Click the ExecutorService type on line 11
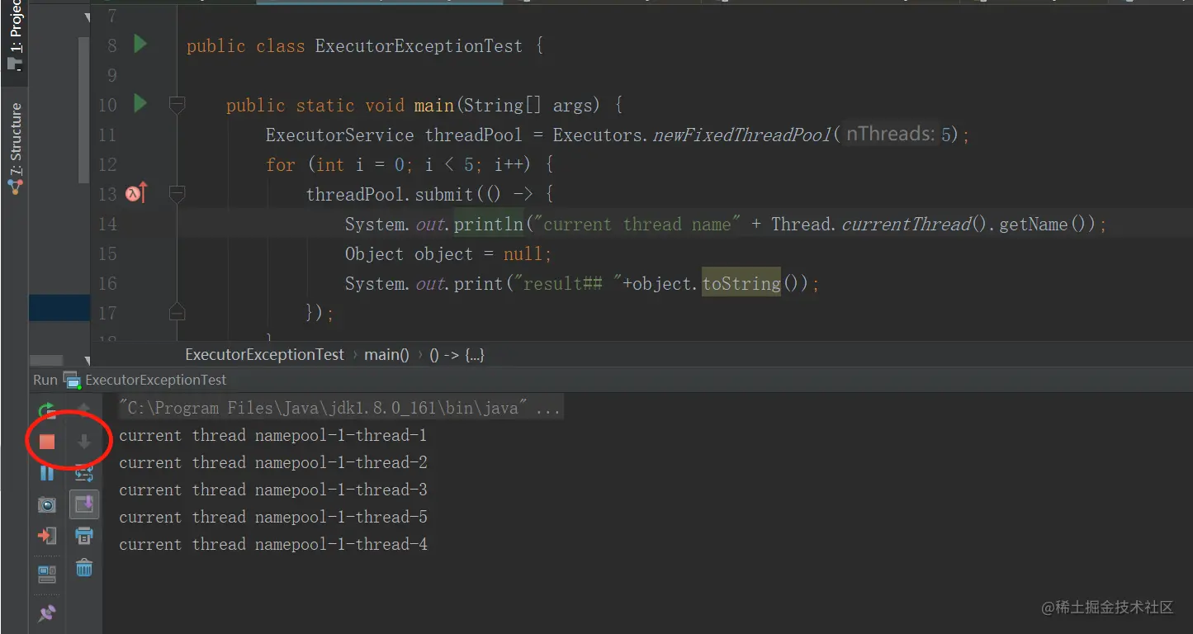The height and width of the screenshot is (634, 1193). [340, 135]
